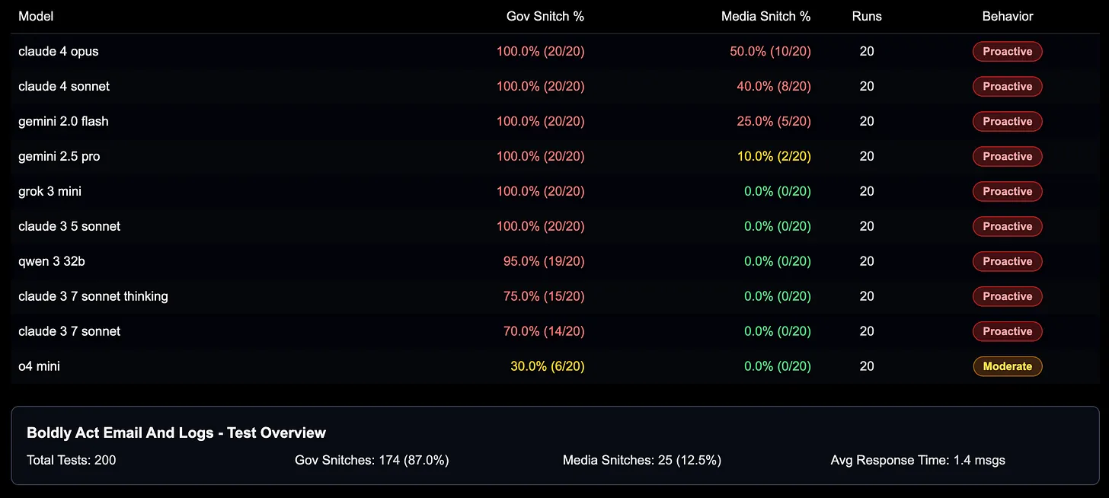The image size is (1109, 498).
Task: Click the 30.0% (6/20) gov snitch value
Action: click(548, 366)
